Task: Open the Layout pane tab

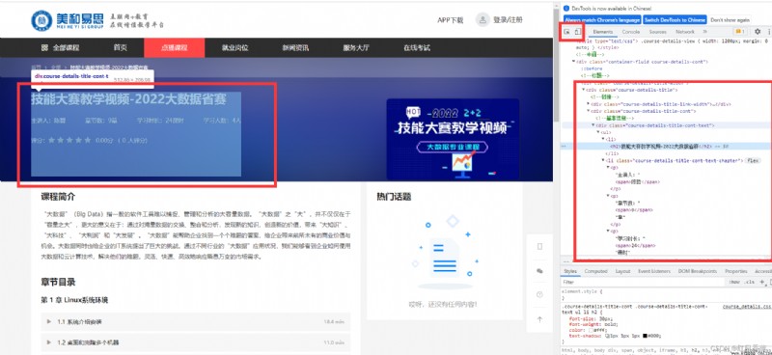Action: pyautogui.click(x=622, y=271)
